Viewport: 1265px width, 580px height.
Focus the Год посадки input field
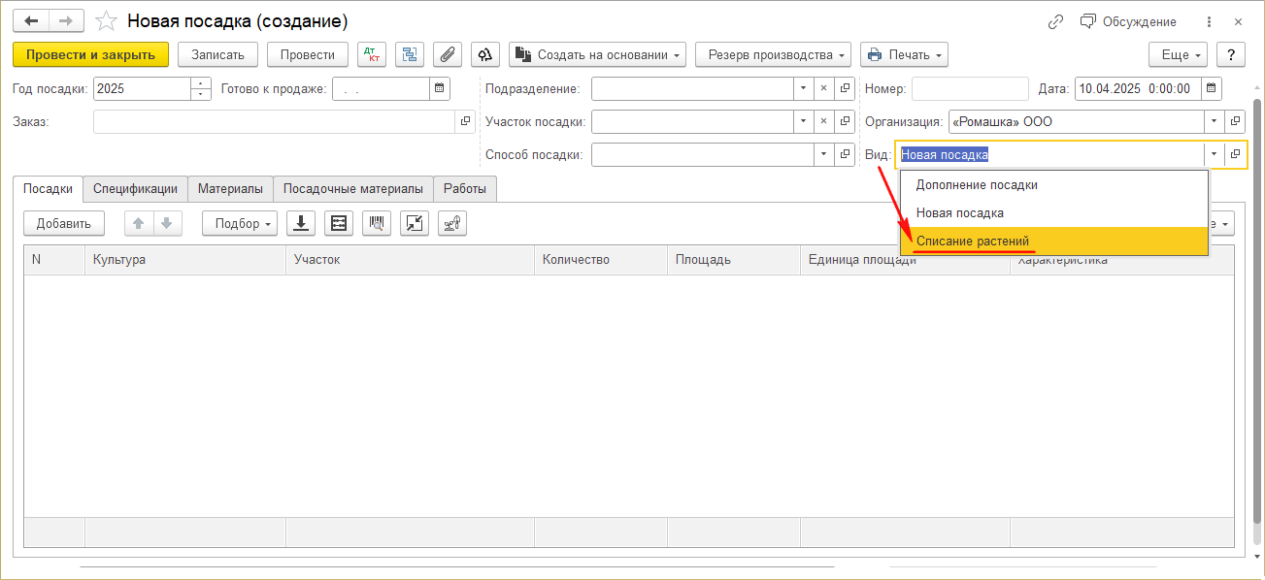(x=143, y=88)
